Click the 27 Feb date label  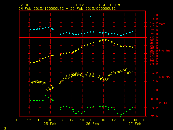click(135, 124)
